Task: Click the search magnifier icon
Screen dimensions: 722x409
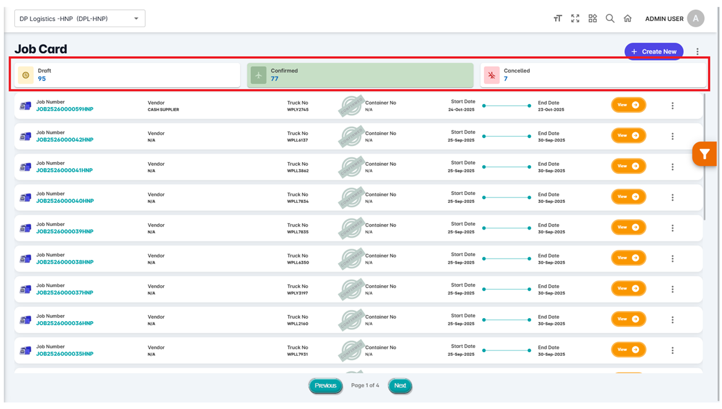Action: (610, 19)
